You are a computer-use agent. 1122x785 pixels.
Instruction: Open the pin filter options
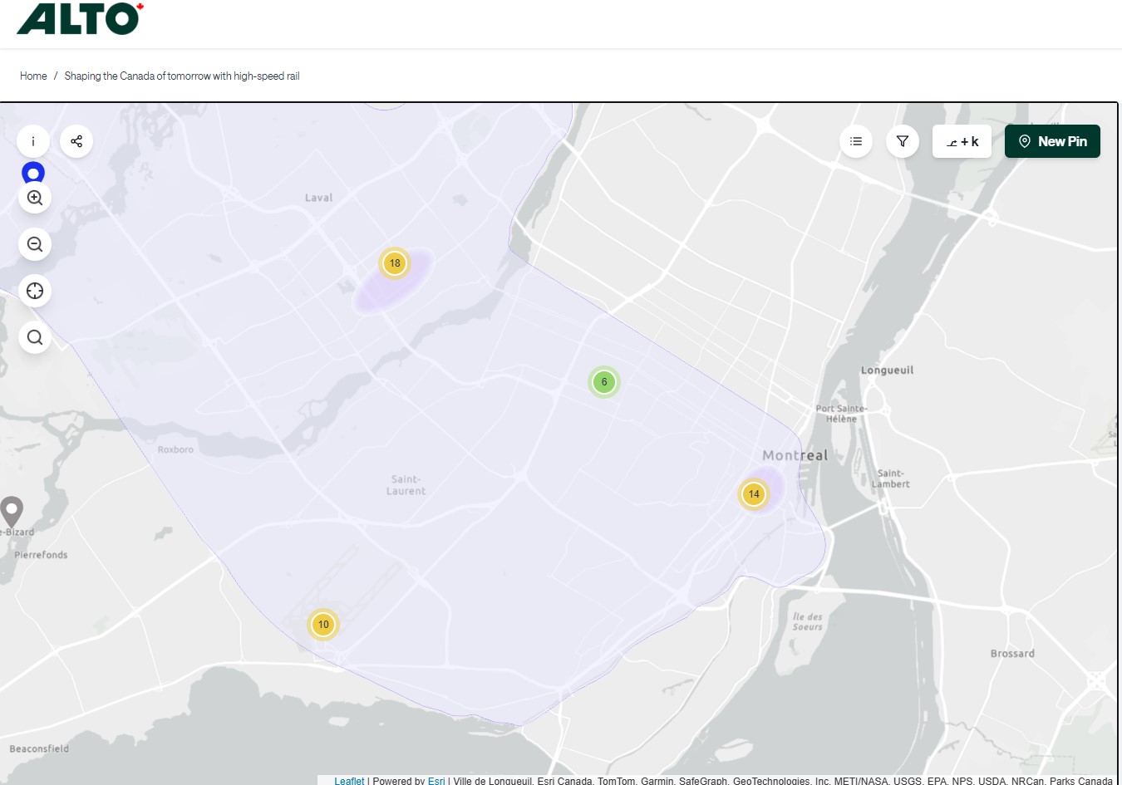(903, 141)
